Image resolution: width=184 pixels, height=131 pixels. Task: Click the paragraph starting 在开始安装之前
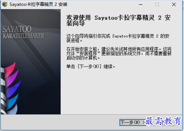119,53
